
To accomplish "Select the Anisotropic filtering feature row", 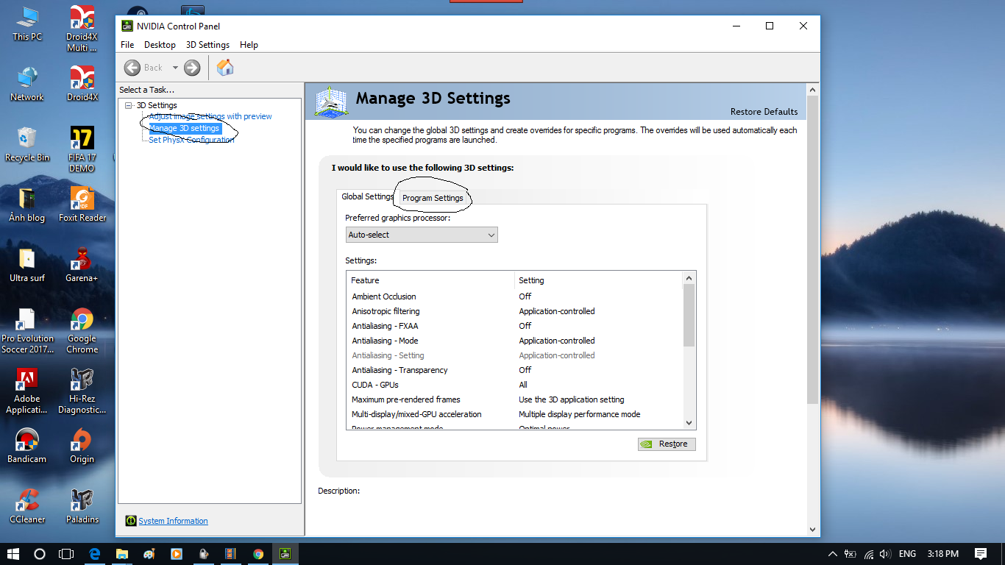I will tap(515, 311).
